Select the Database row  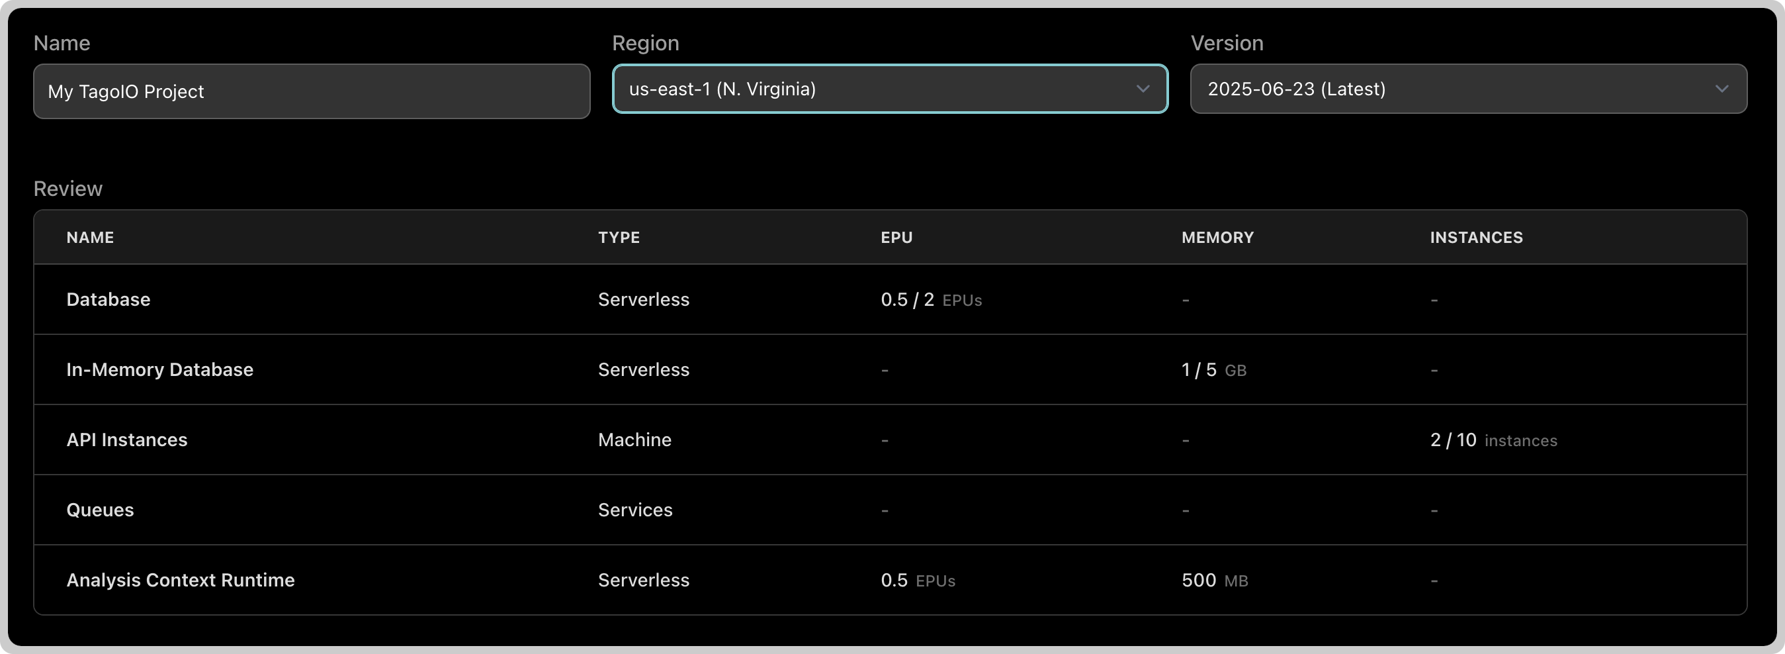tap(891, 300)
